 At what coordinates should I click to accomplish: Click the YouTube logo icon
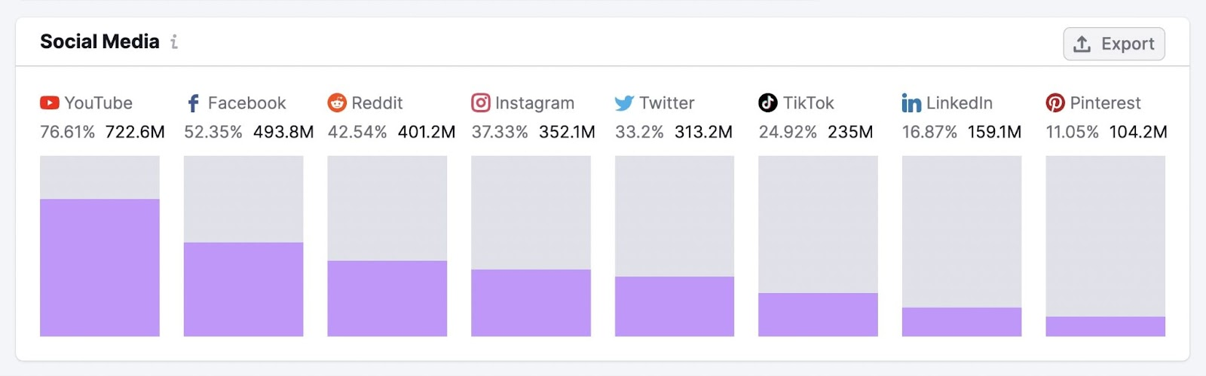pyautogui.click(x=50, y=103)
